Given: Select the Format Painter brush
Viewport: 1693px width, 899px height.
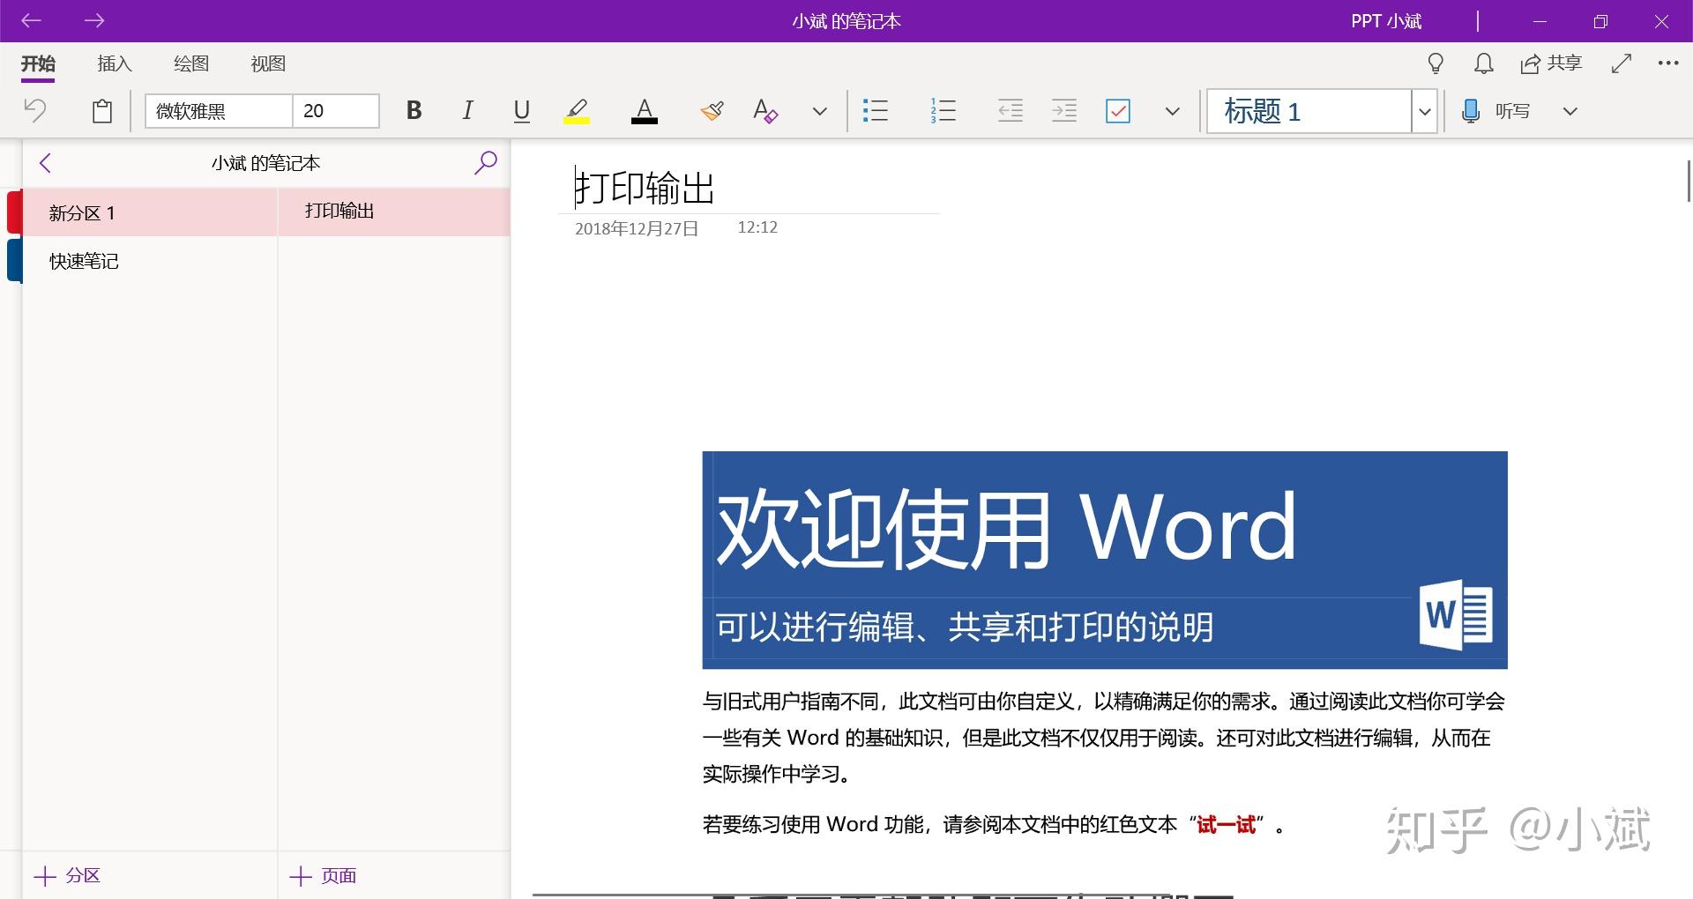Looking at the screenshot, I should click(712, 110).
